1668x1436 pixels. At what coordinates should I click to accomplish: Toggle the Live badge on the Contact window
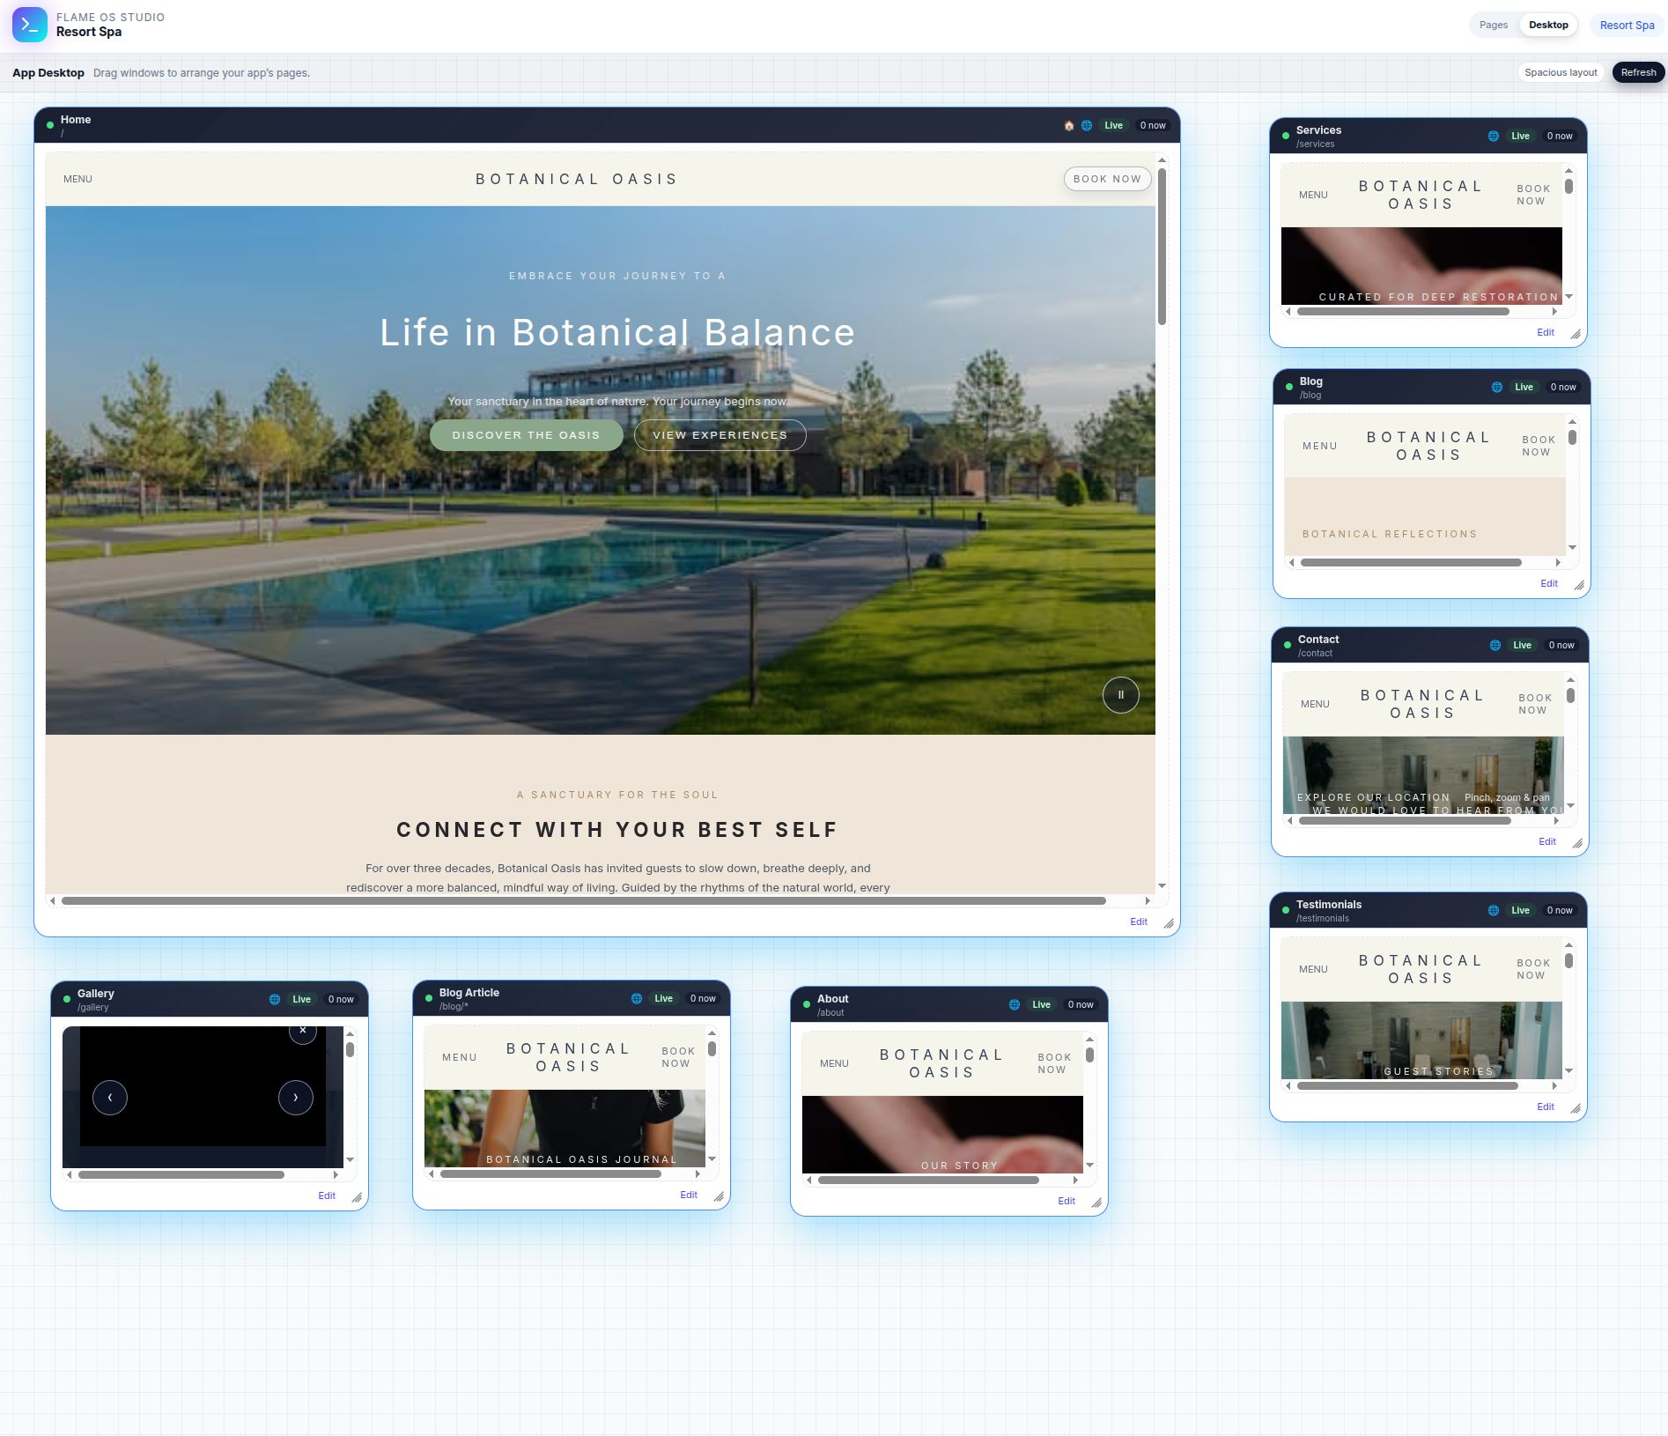(x=1522, y=646)
